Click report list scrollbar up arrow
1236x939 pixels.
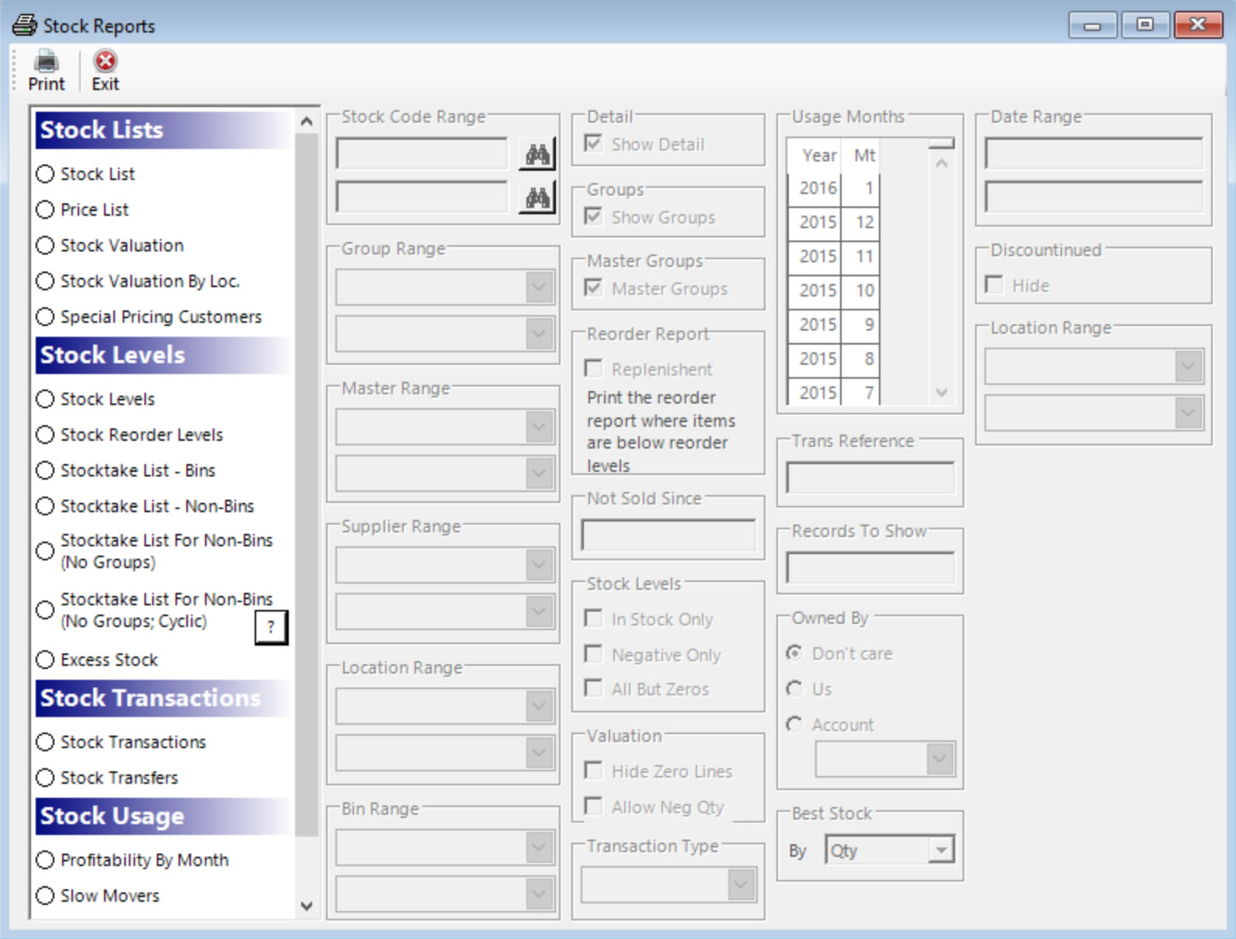tap(307, 121)
